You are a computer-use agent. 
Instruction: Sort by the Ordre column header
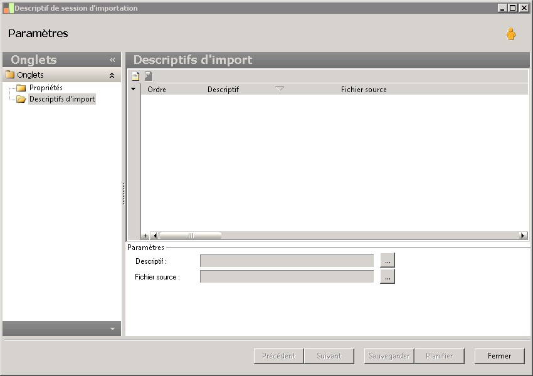coord(157,90)
